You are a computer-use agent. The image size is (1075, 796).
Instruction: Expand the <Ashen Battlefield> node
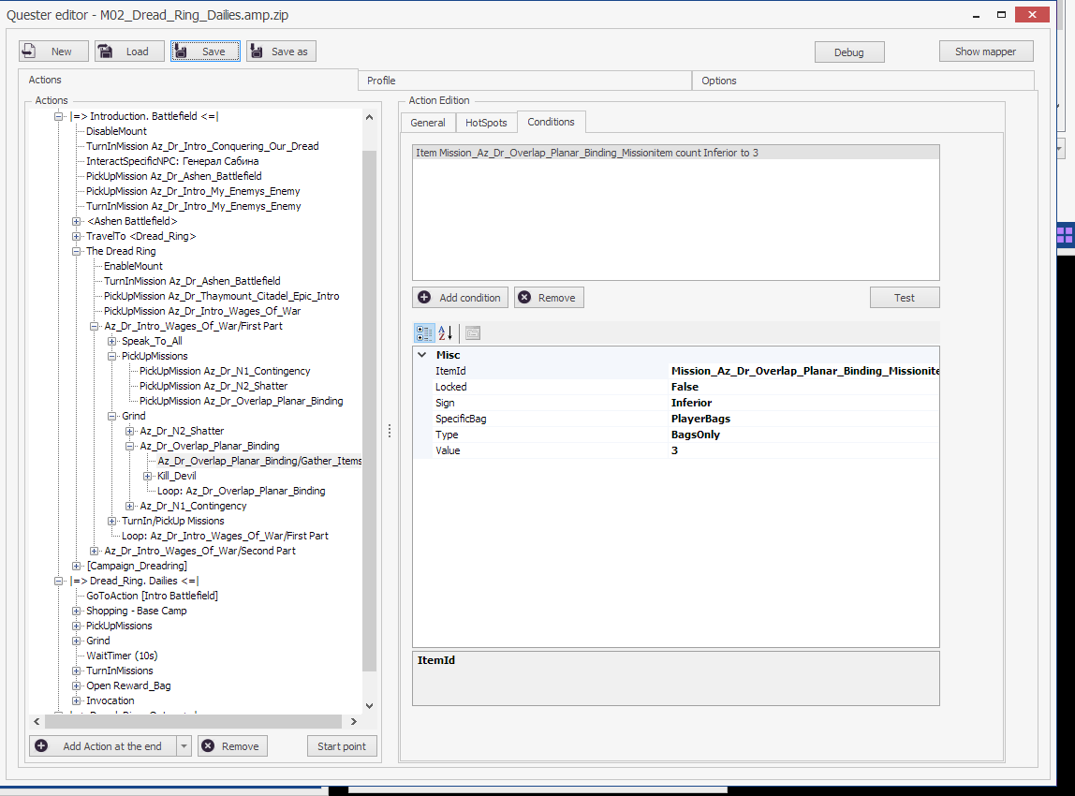point(77,221)
